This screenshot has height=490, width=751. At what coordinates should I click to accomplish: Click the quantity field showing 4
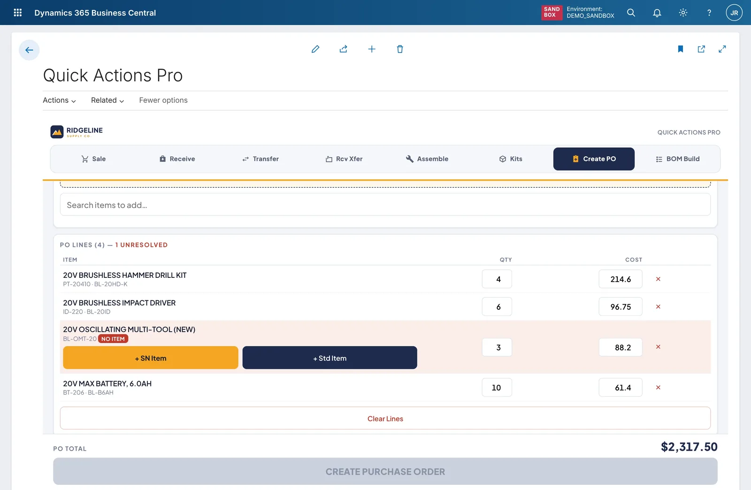click(x=497, y=279)
